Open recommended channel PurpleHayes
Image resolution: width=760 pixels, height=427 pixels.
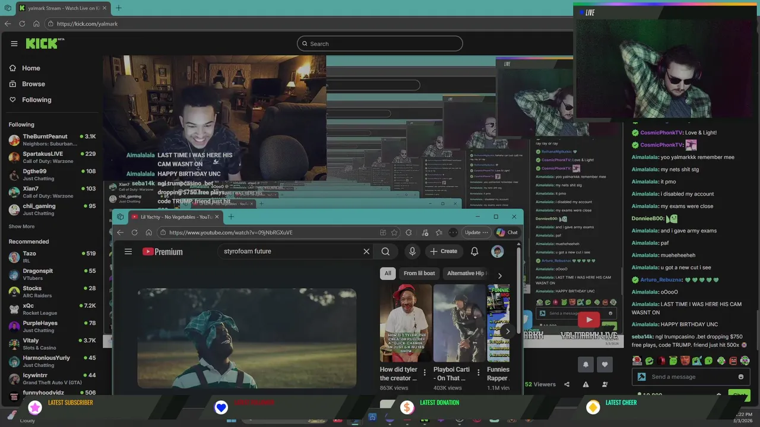pos(52,326)
